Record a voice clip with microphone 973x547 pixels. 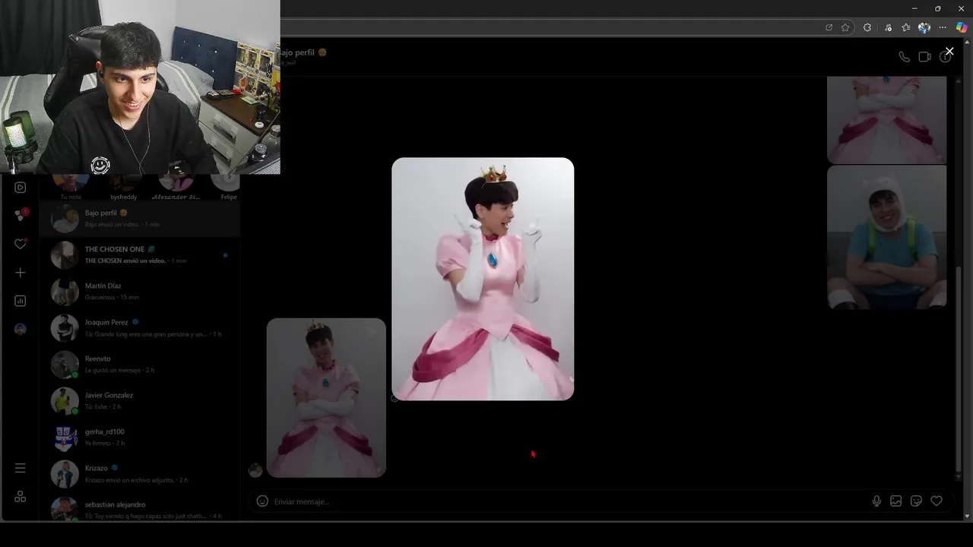pyautogui.click(x=876, y=501)
